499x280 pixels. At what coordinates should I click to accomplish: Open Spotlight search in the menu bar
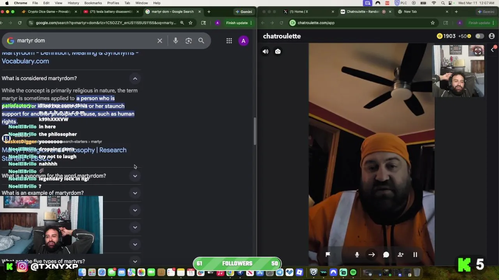(443, 3)
